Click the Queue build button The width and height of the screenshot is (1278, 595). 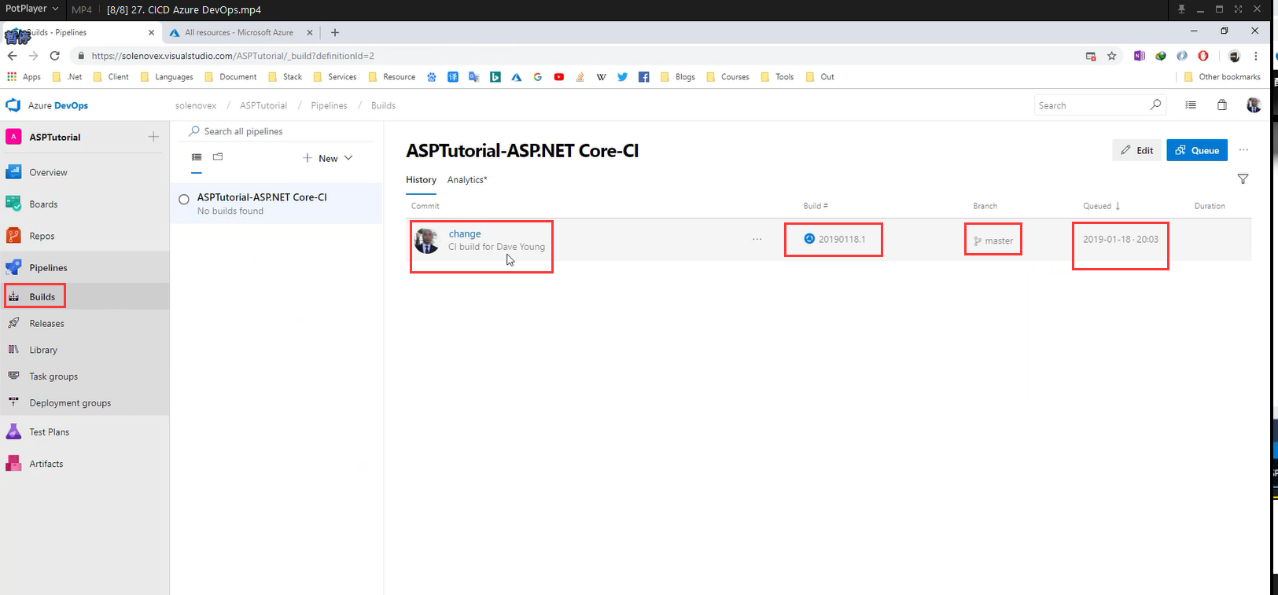pyautogui.click(x=1197, y=150)
